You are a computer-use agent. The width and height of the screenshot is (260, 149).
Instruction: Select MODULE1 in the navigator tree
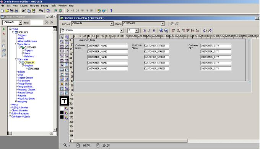(x=23, y=32)
